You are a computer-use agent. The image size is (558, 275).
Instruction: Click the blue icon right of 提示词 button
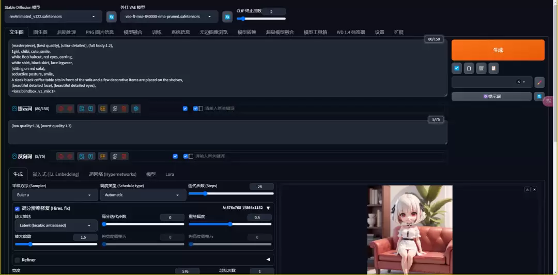click(539, 97)
